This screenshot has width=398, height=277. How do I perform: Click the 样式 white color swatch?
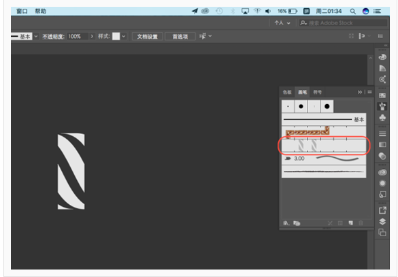(x=116, y=36)
